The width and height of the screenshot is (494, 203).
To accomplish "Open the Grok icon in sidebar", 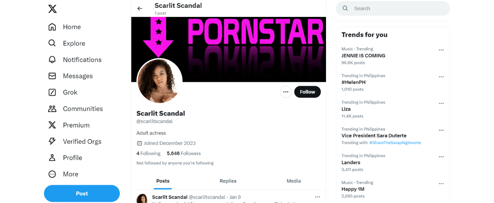I will pos(52,92).
